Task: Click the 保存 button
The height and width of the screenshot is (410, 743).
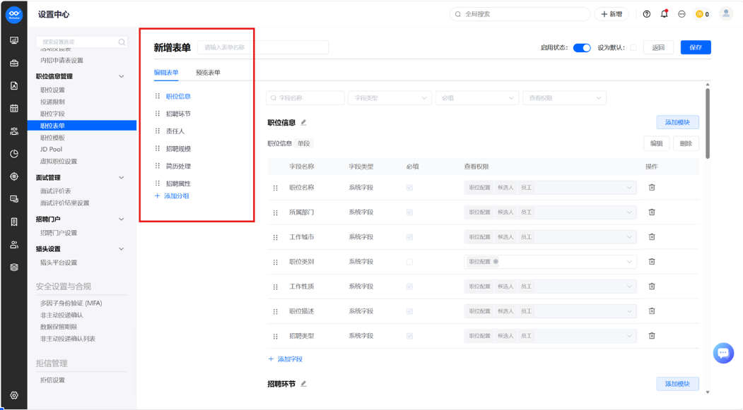Action: [695, 47]
